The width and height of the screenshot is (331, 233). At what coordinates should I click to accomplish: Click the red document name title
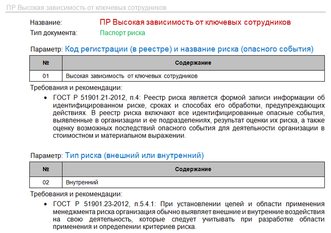(195, 23)
